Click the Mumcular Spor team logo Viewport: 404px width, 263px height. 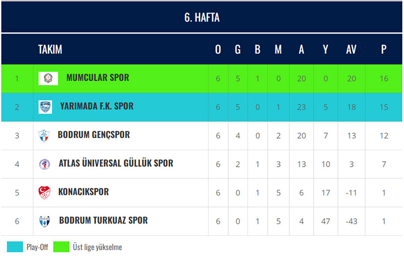click(48, 78)
